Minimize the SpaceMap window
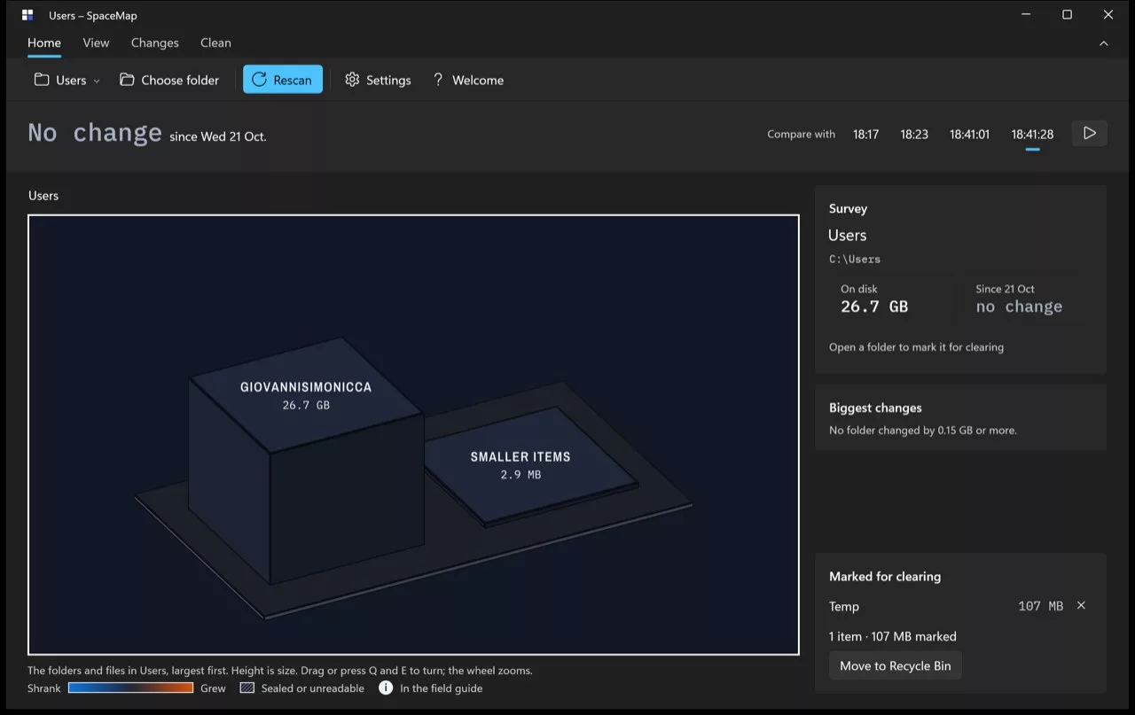 point(1026,15)
